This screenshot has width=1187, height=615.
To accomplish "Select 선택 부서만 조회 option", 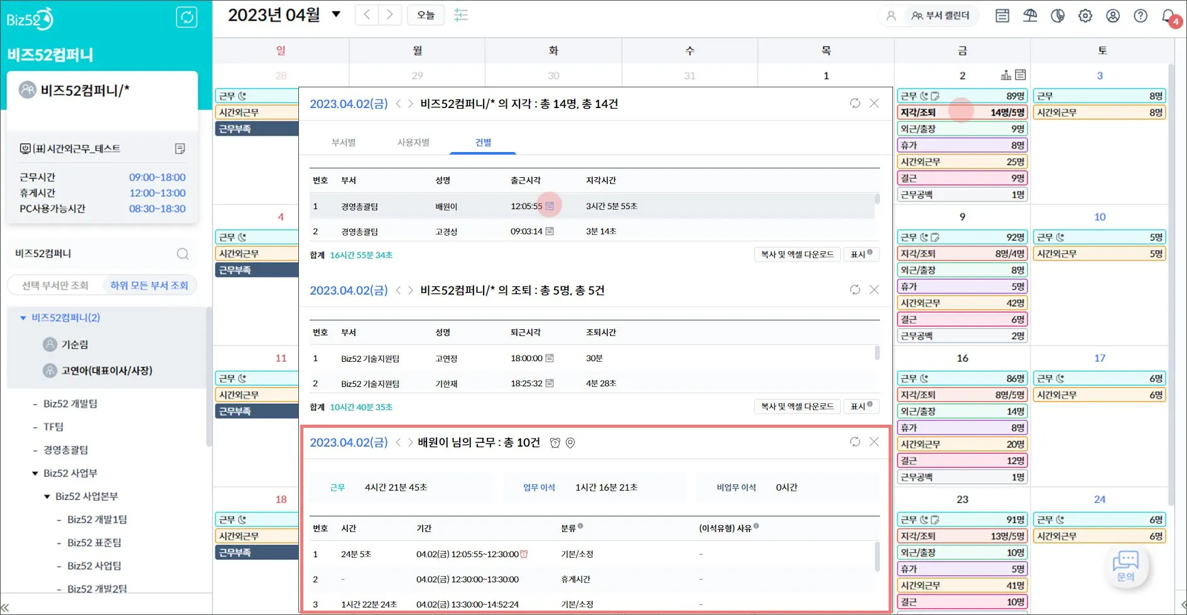I will 55,285.
